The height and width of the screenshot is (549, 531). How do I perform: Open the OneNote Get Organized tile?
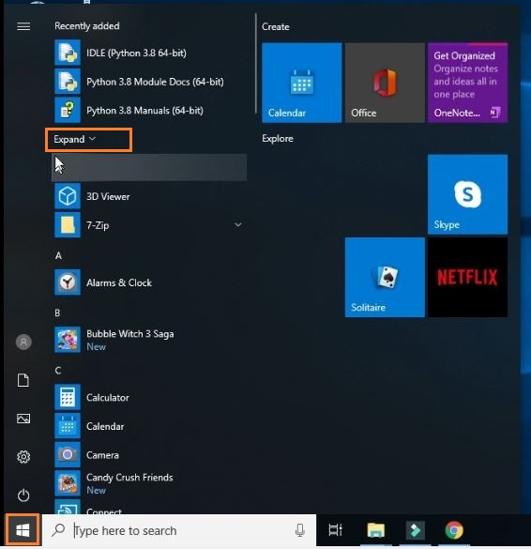(x=467, y=83)
